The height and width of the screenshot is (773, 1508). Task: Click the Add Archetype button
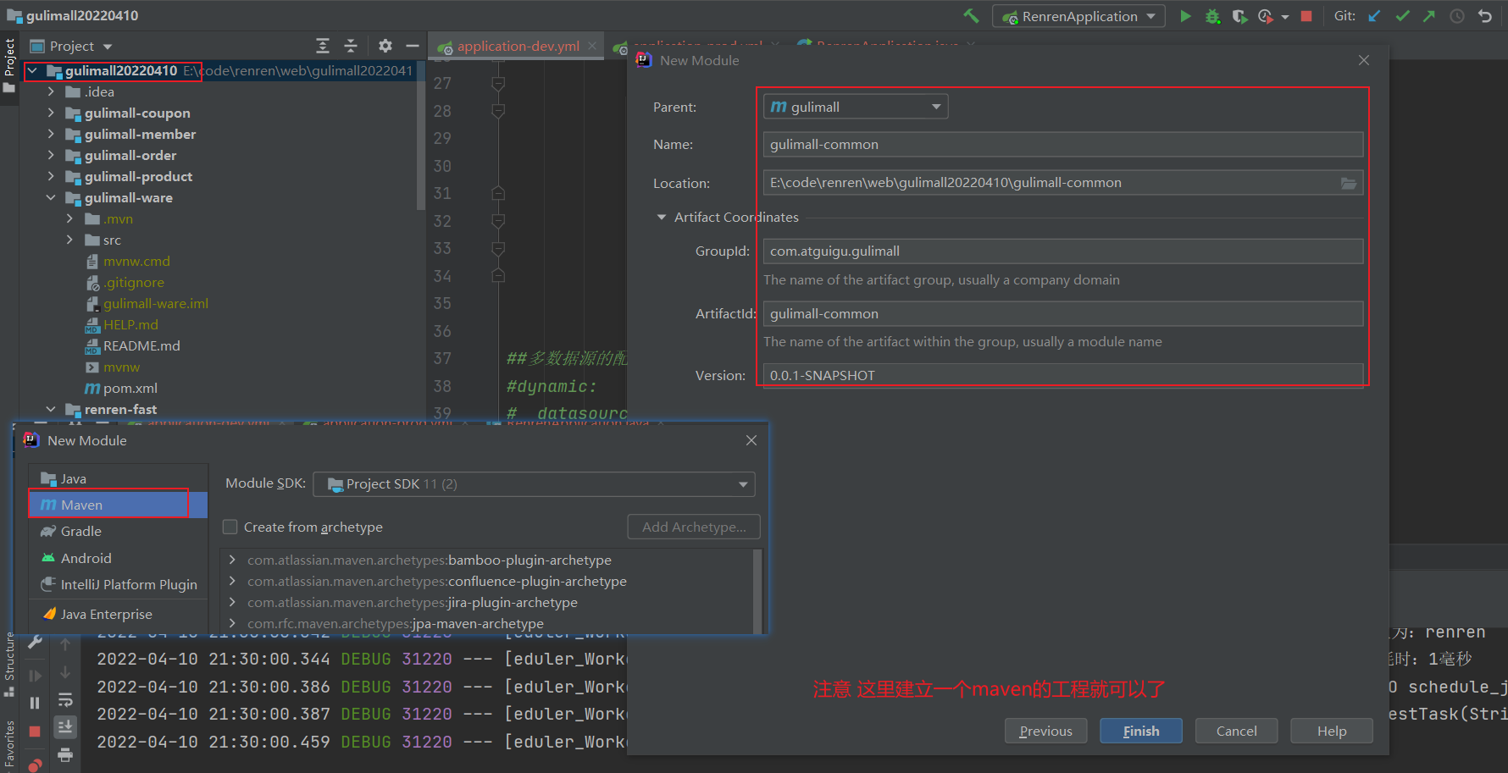pyautogui.click(x=694, y=527)
